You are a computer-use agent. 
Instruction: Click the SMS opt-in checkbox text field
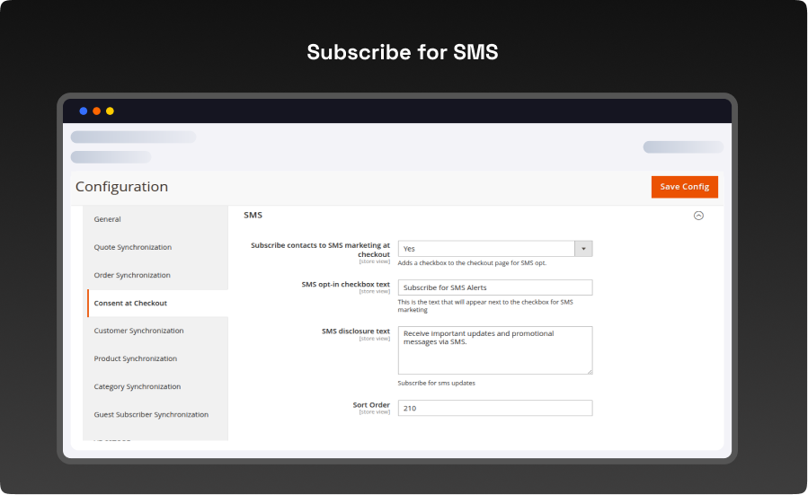point(494,287)
